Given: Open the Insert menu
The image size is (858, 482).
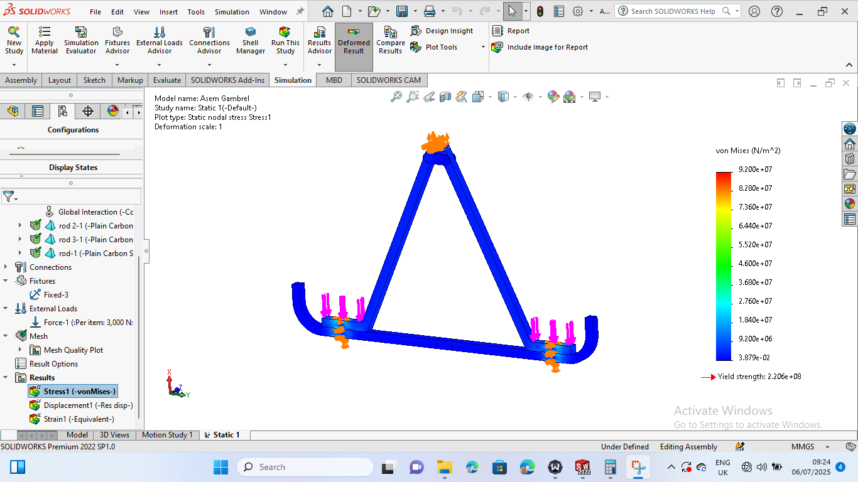Looking at the screenshot, I should (x=168, y=12).
